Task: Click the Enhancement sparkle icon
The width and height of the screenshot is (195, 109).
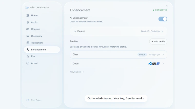Action: [x=28, y=49]
